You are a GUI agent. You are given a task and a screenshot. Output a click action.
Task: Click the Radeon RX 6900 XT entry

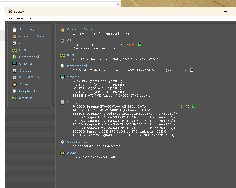pyautogui.click(x=112, y=96)
